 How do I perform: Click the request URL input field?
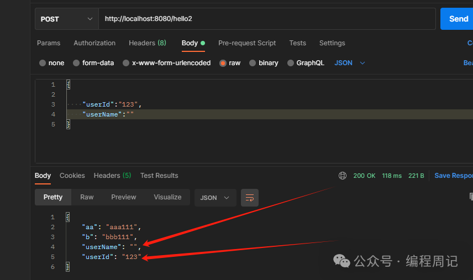click(267, 19)
